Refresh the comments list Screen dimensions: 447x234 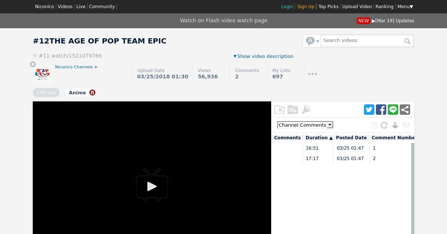384,125
